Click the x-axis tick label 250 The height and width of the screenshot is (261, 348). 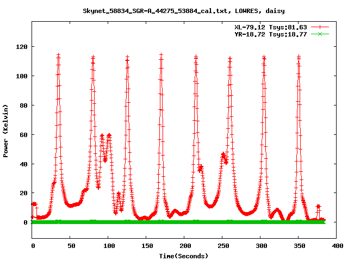point(223,246)
